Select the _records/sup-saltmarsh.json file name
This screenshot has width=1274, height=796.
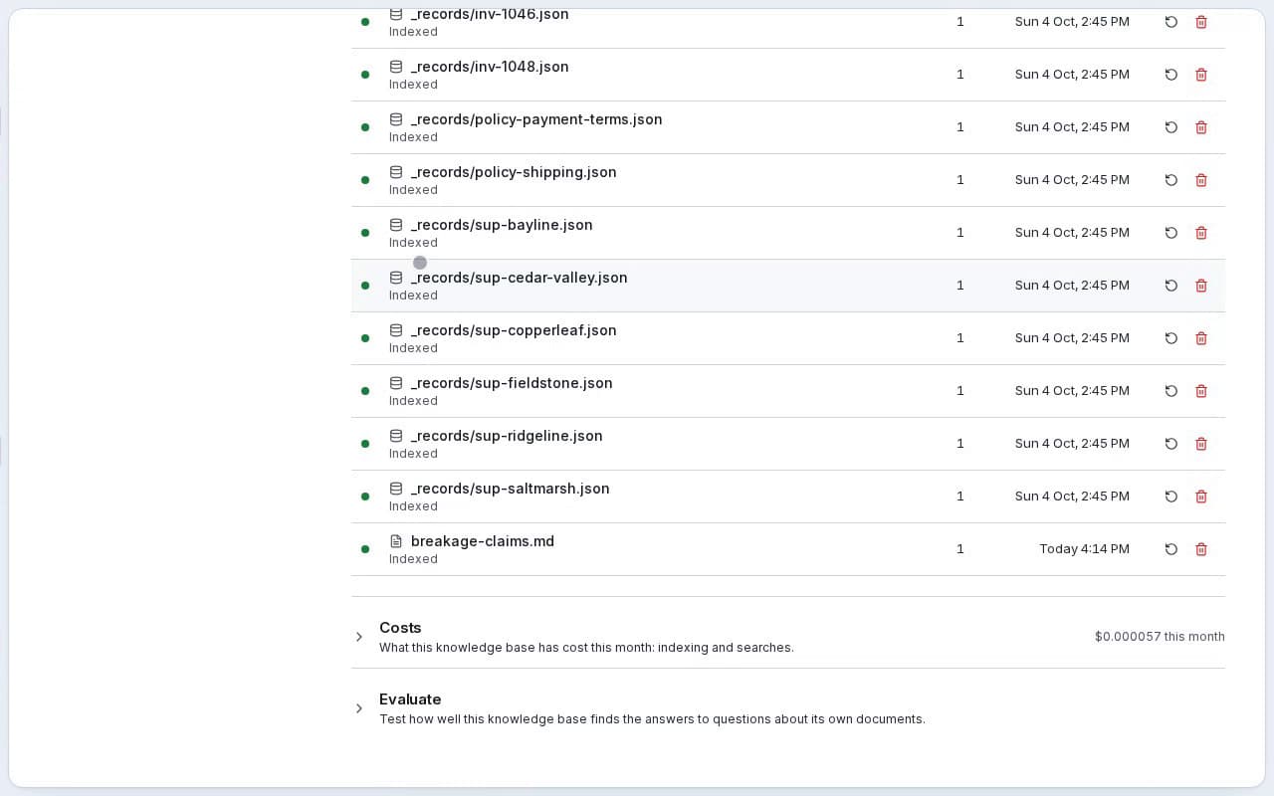click(511, 489)
